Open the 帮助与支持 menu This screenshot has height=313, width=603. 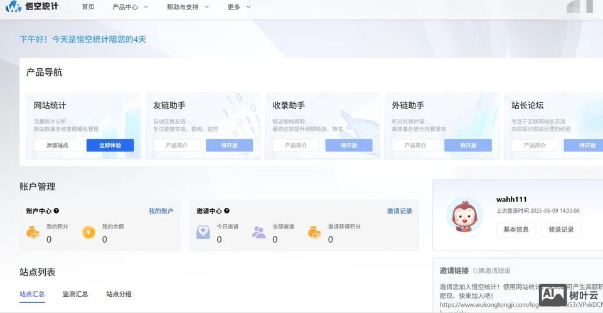pyautogui.click(x=183, y=7)
